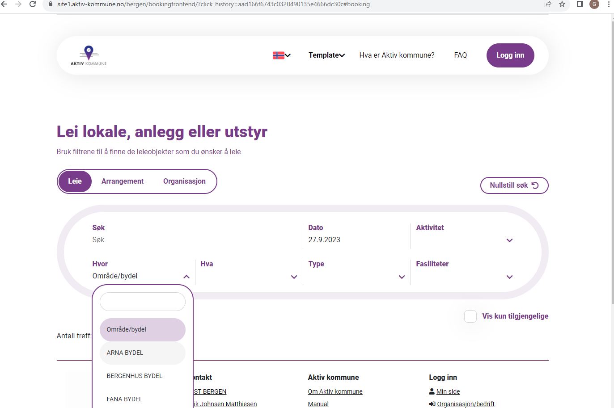Open the Norwegian flag language selector
This screenshot has height=408, width=614.
coord(279,55)
